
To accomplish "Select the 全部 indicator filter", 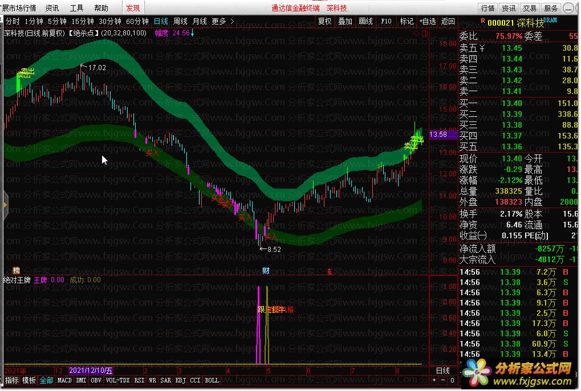I will coord(46,380).
